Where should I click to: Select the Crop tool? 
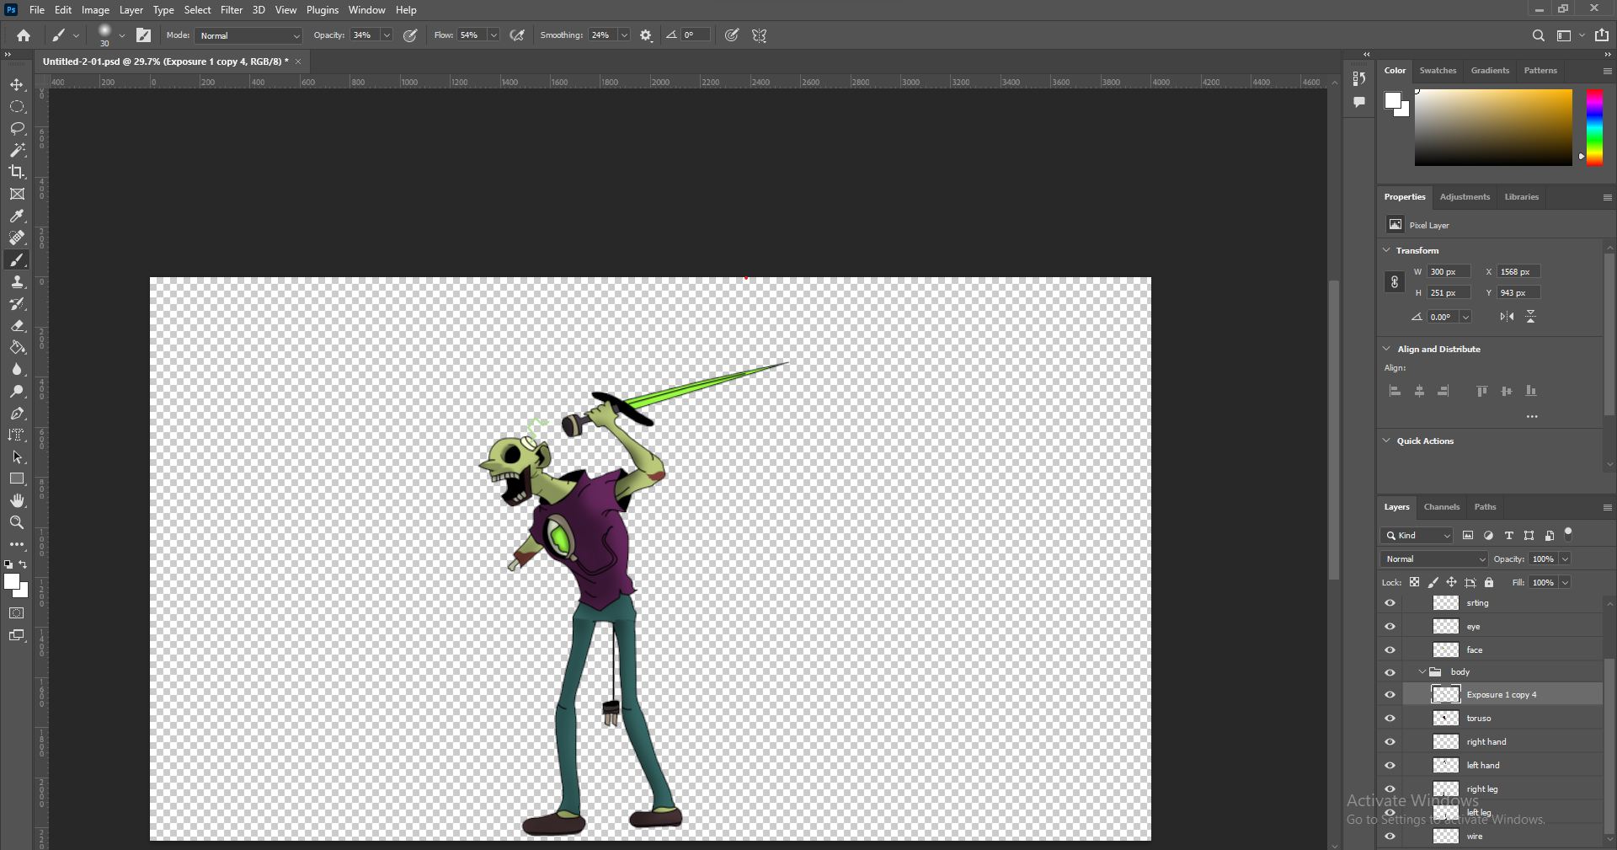tap(17, 172)
